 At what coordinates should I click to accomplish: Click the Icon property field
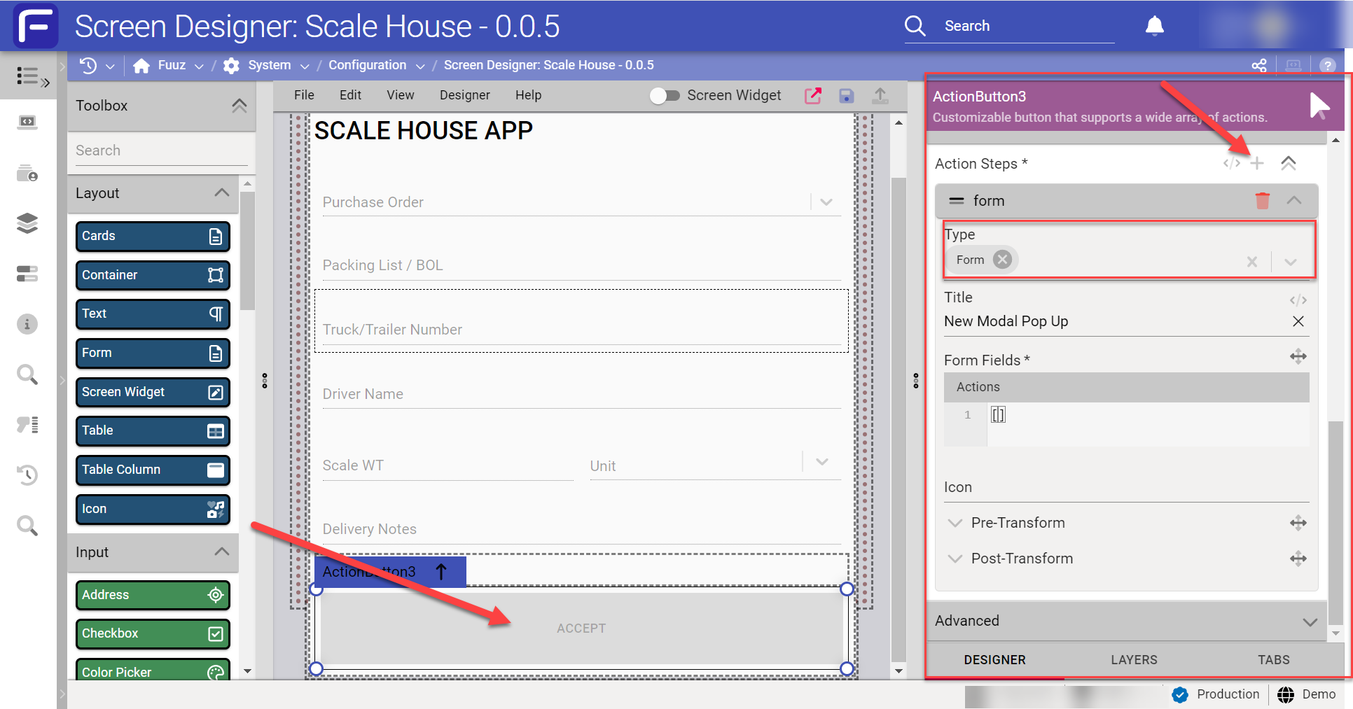(x=1126, y=488)
